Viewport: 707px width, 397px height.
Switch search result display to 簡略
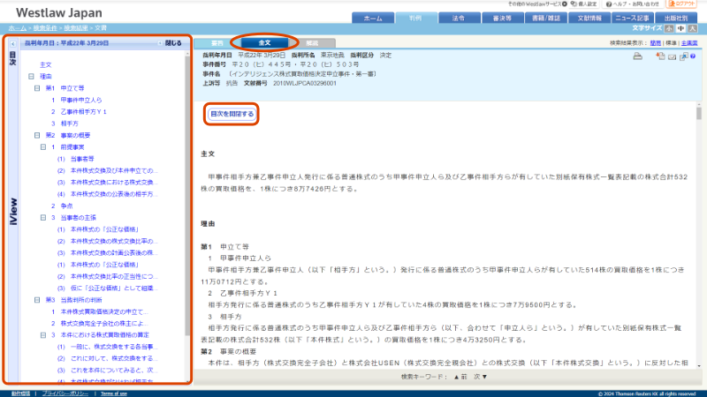(655, 42)
